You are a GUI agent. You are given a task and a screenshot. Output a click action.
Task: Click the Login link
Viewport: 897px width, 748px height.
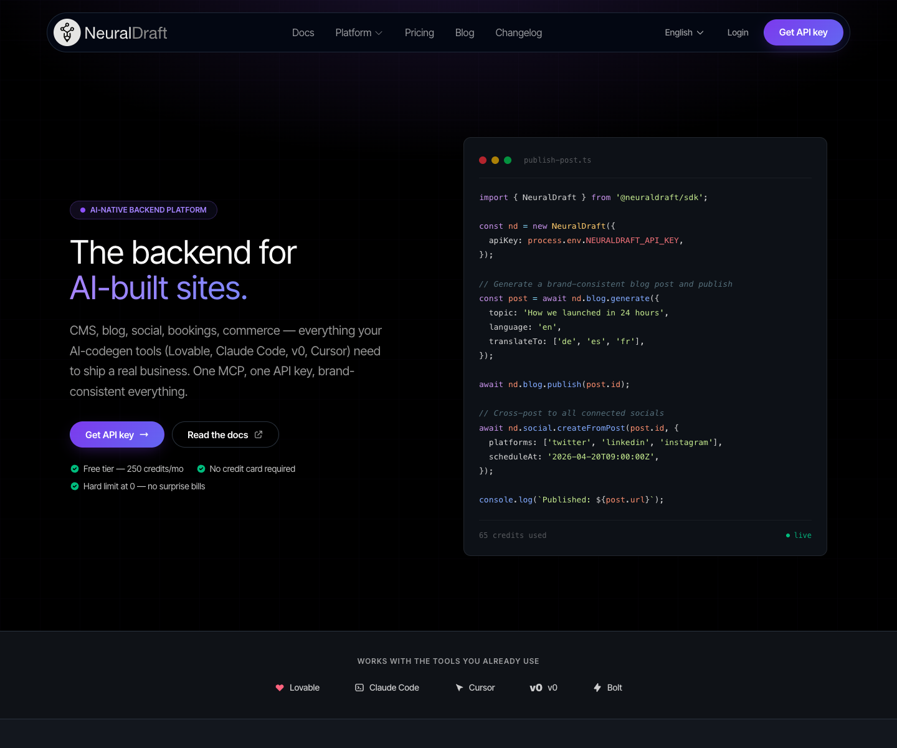pos(738,32)
